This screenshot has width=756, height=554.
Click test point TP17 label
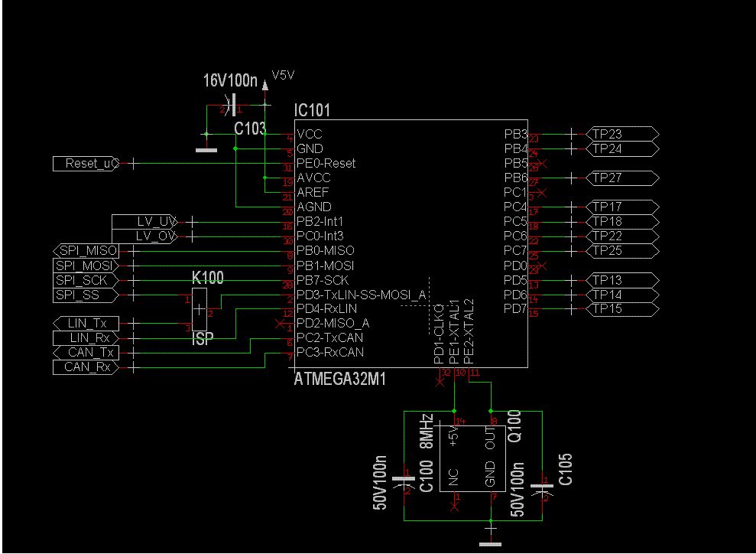(x=622, y=207)
